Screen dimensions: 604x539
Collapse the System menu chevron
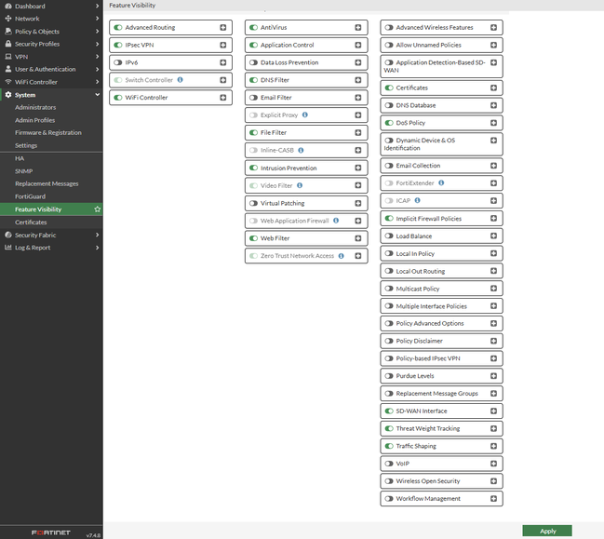click(97, 94)
